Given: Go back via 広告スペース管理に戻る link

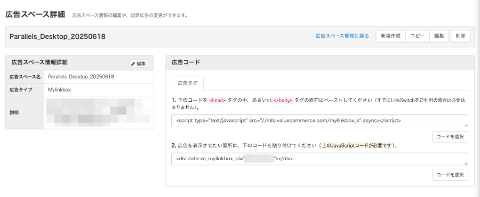Looking at the screenshot, I should pos(342,36).
